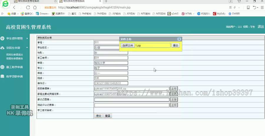The height and width of the screenshot is (136, 265).
Task: Click 助学贷款申请 sidebar icon
Action: pos(2,76)
